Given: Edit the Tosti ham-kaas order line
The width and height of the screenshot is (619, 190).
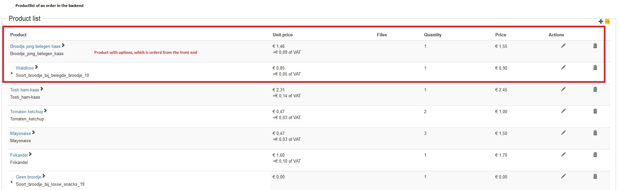Looking at the screenshot, I should pyautogui.click(x=563, y=89).
